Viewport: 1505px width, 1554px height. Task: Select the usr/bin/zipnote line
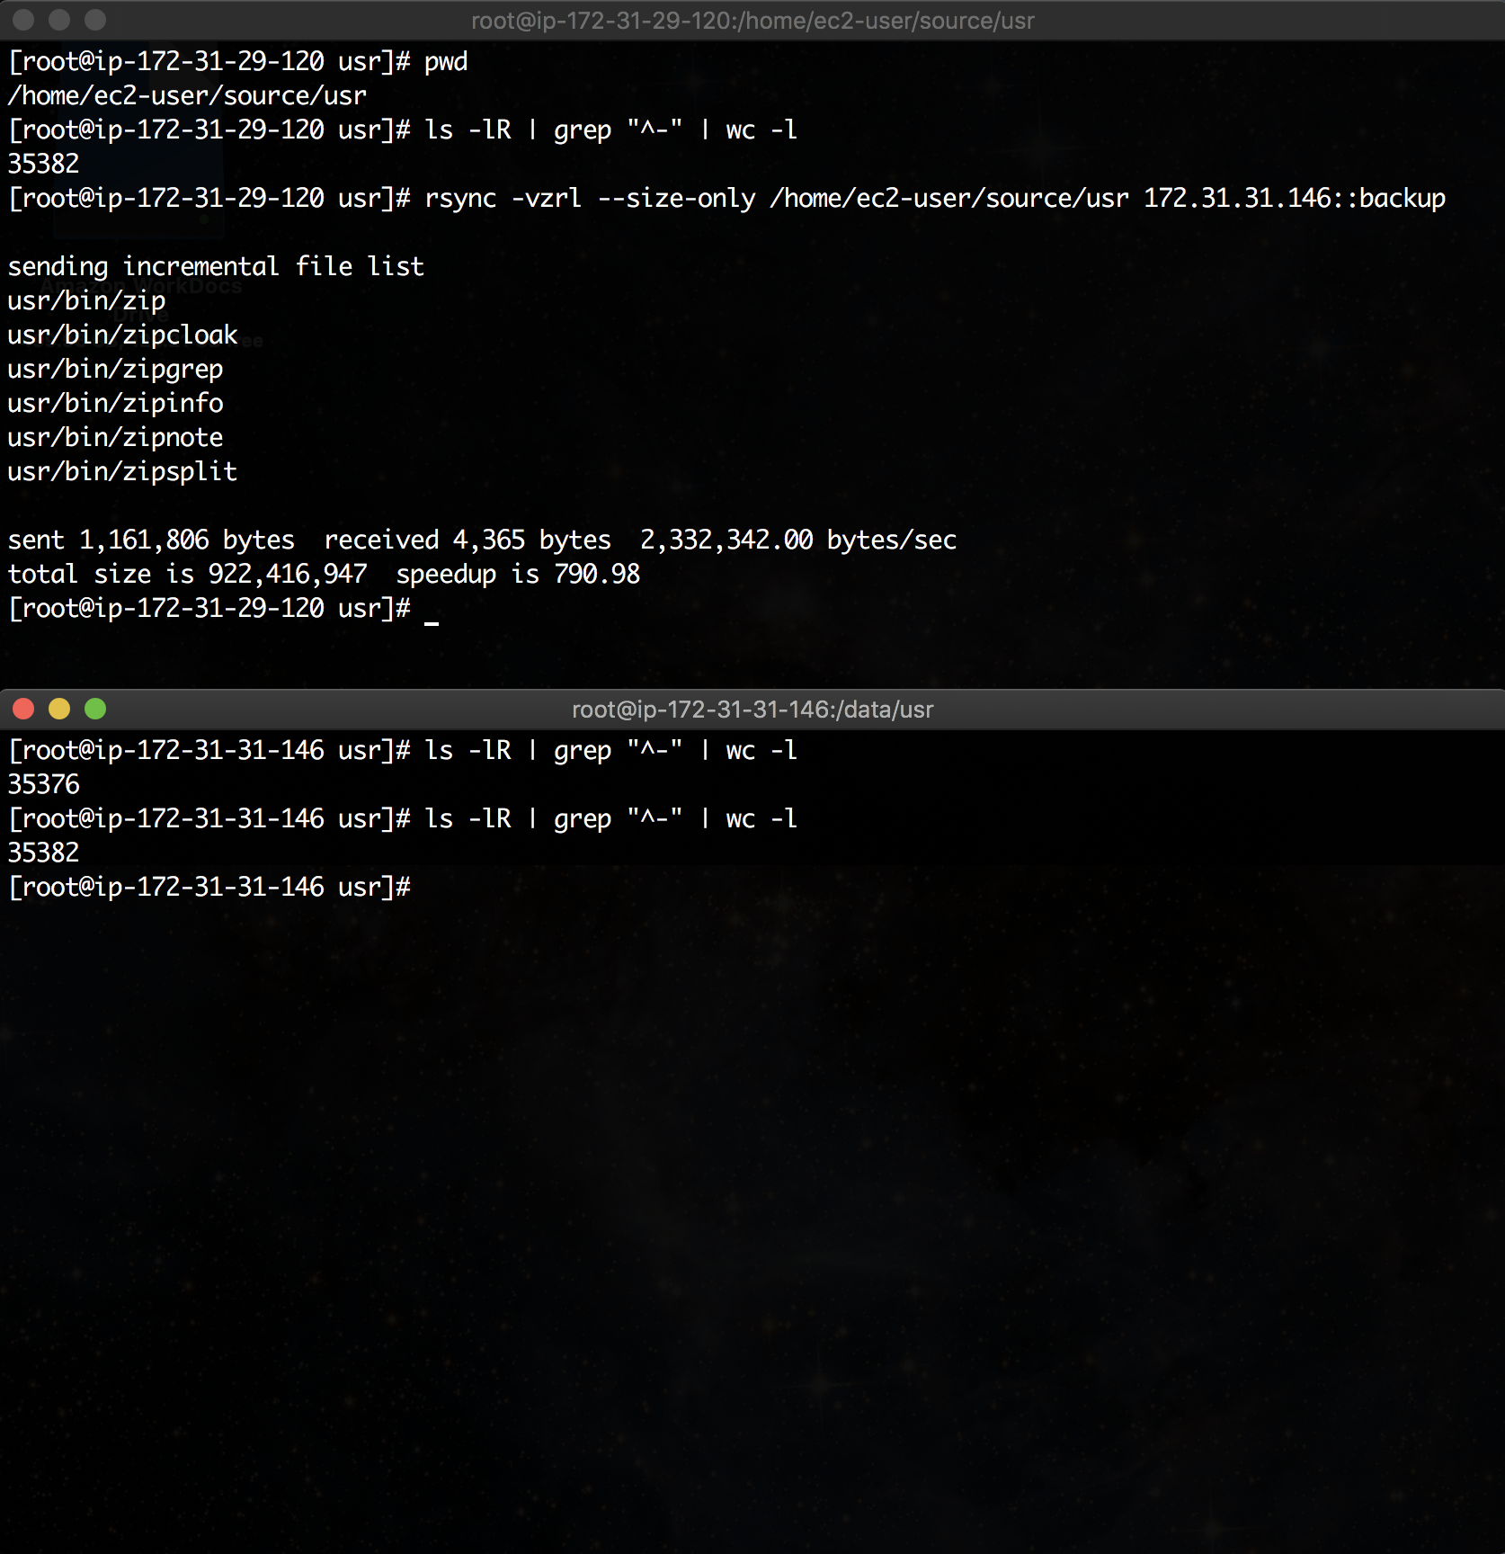tap(115, 438)
